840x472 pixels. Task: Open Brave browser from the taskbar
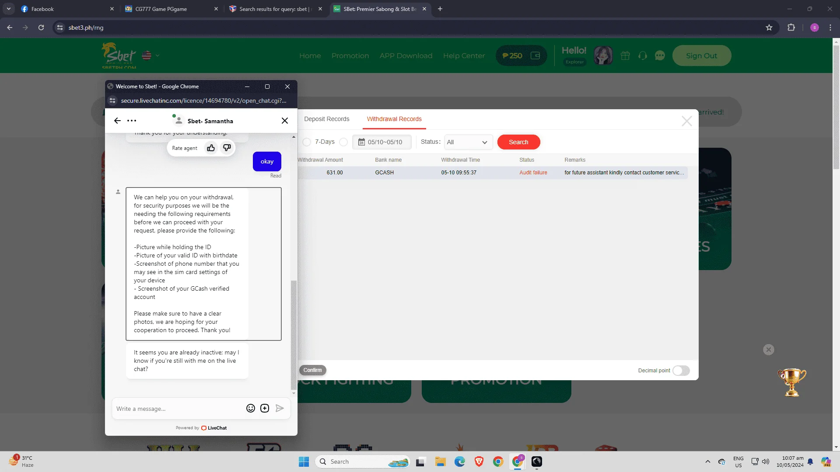tap(479, 462)
